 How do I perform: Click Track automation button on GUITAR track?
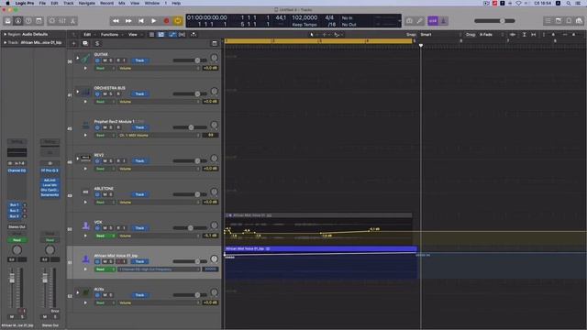pyautogui.click(x=139, y=60)
